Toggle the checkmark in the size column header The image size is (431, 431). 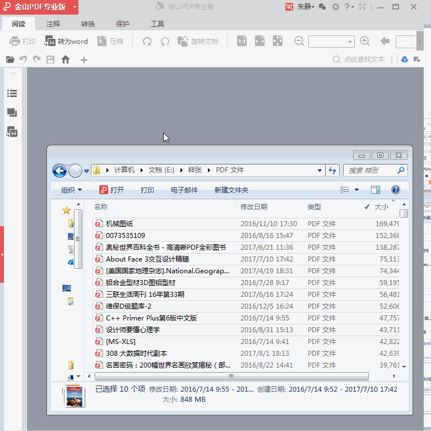point(367,207)
